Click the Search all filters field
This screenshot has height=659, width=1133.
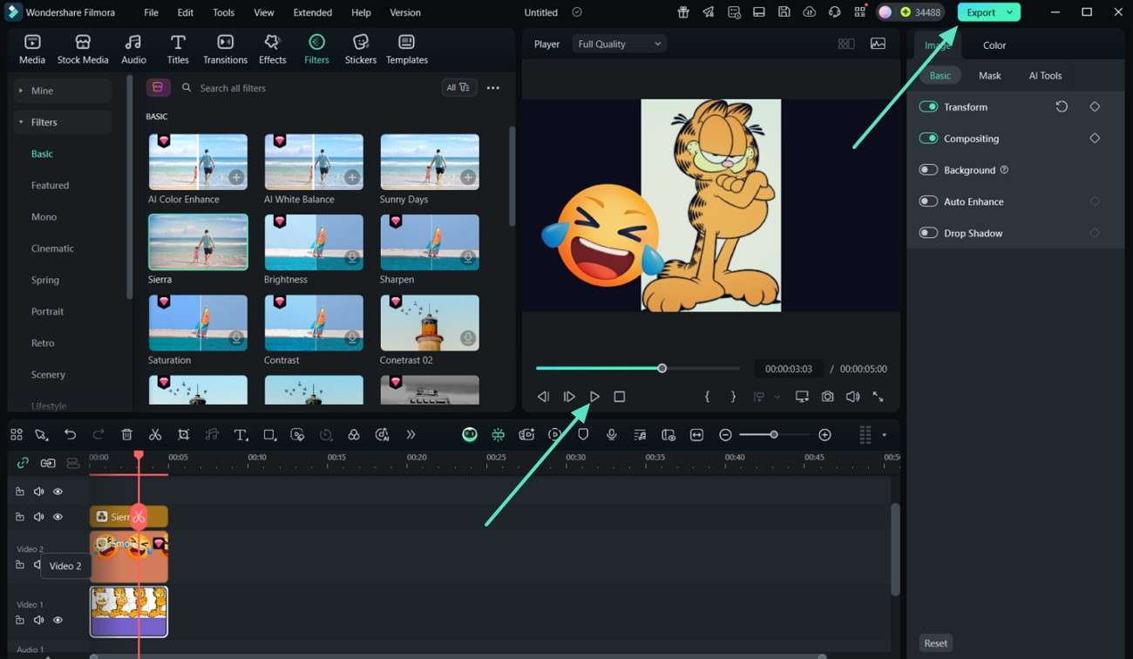pos(305,88)
